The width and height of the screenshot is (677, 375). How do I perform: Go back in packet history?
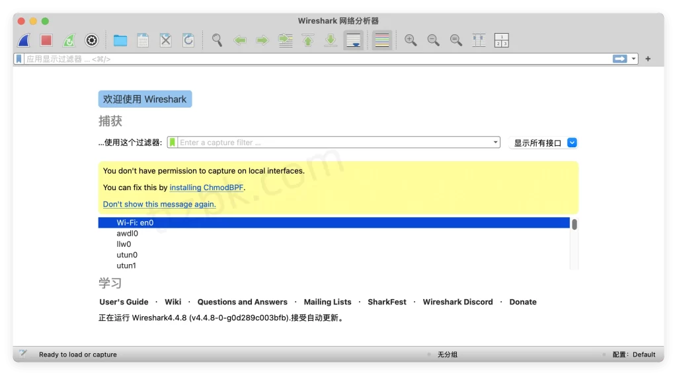pyautogui.click(x=240, y=40)
